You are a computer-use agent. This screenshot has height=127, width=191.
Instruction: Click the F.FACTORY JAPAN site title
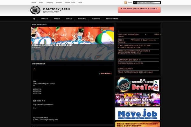click(56, 9)
